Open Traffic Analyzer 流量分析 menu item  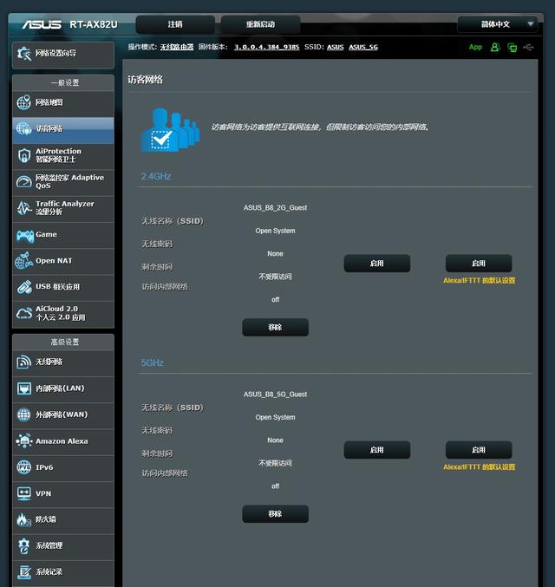tap(63, 208)
